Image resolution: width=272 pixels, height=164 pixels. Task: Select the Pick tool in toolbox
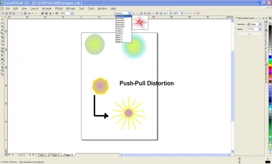coord(2,19)
